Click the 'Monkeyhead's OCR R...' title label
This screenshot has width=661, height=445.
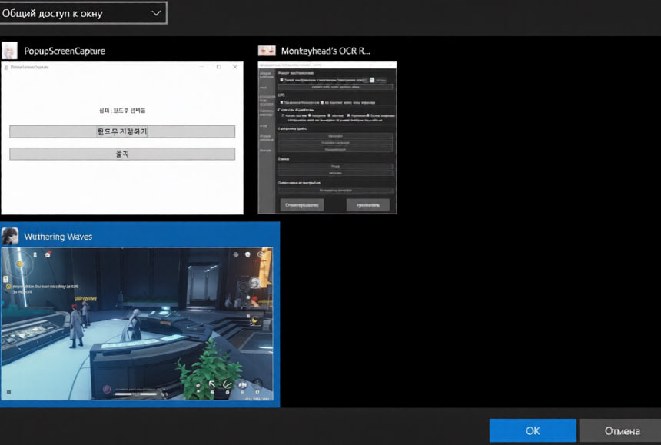[x=325, y=51]
